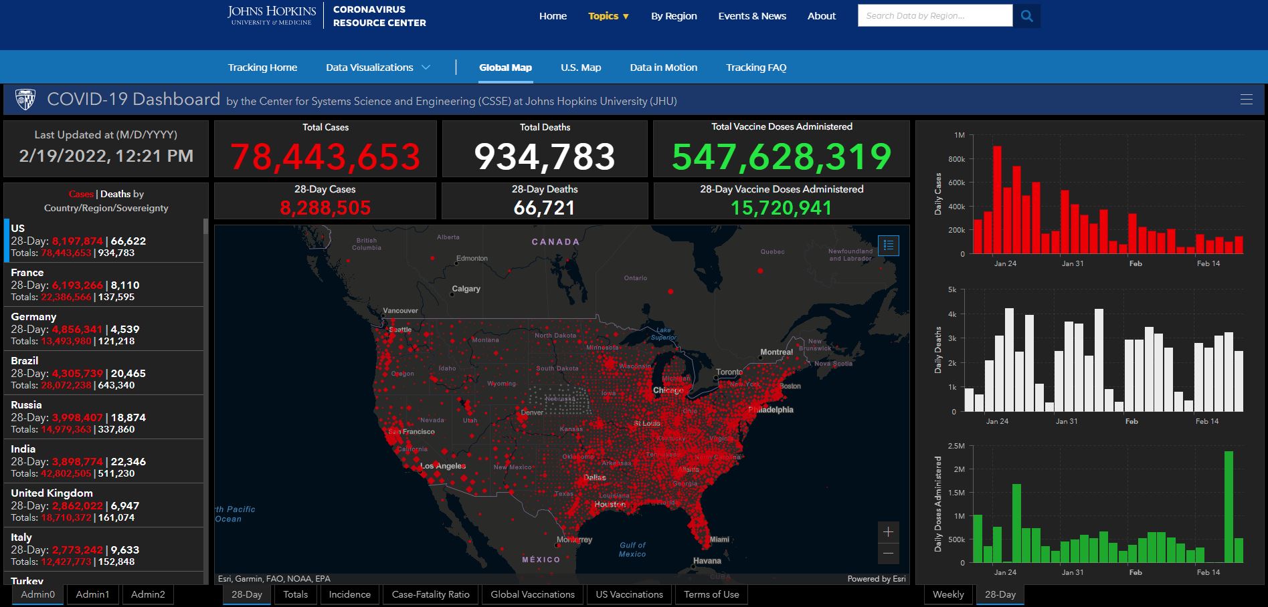Screen dimensions: 1268x607
Task: Click the 28-Day Cases value 8,288,505
Action: (325, 208)
